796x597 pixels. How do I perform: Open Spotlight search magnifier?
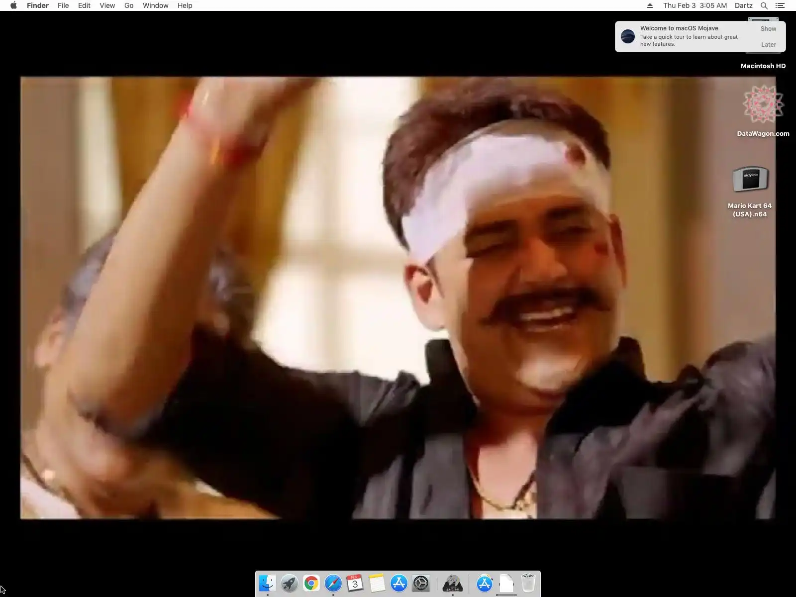click(764, 5)
